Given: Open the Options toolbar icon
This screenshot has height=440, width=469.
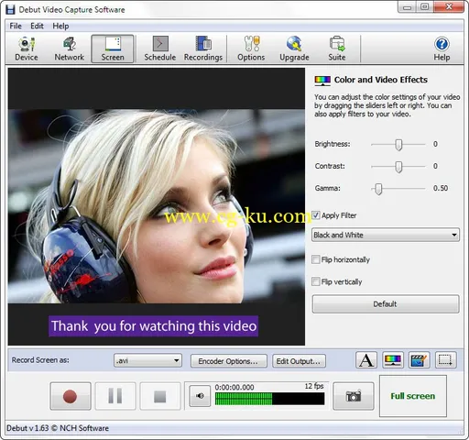Looking at the screenshot, I should (251, 49).
